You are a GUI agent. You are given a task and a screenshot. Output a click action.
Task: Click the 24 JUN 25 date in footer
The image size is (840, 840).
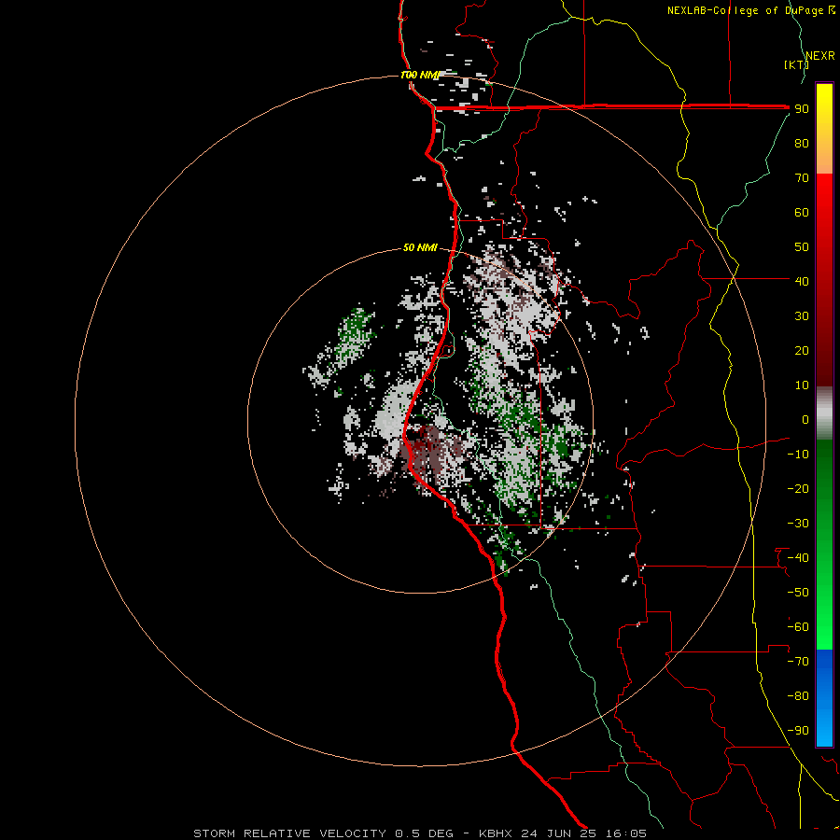tap(559, 833)
